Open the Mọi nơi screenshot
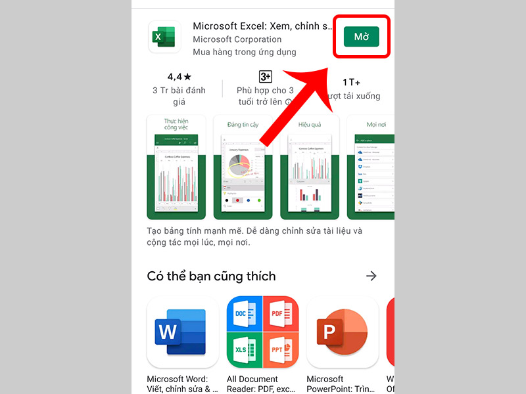526x394 pixels. pyautogui.click(x=371, y=167)
